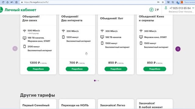Open browser downloads icon
Screen dimensions: 195x109
tap(178, 2)
